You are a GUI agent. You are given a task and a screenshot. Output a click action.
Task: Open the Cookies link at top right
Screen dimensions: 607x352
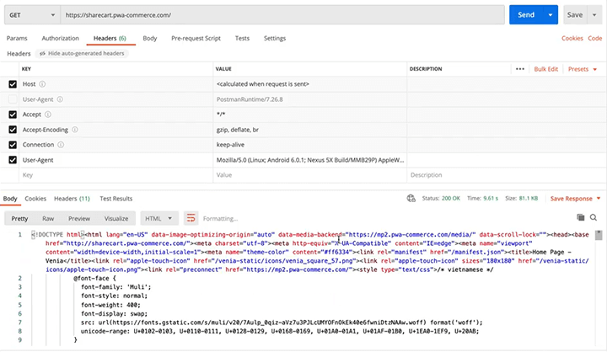(572, 38)
